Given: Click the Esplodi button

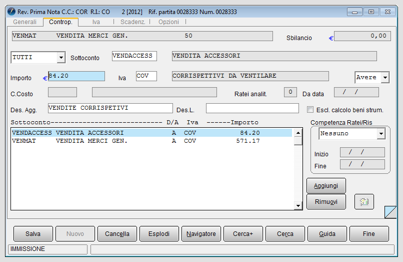Looking at the screenshot, I should click(159, 233).
